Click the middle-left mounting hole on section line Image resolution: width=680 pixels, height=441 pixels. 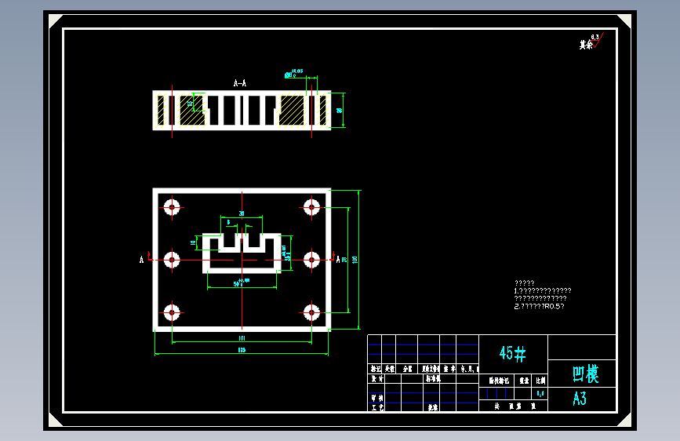173,260
